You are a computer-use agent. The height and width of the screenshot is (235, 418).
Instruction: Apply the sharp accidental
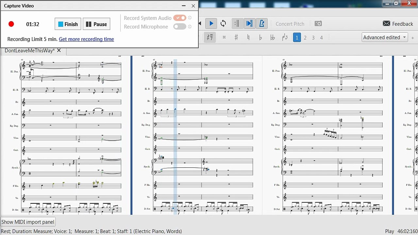point(236,37)
